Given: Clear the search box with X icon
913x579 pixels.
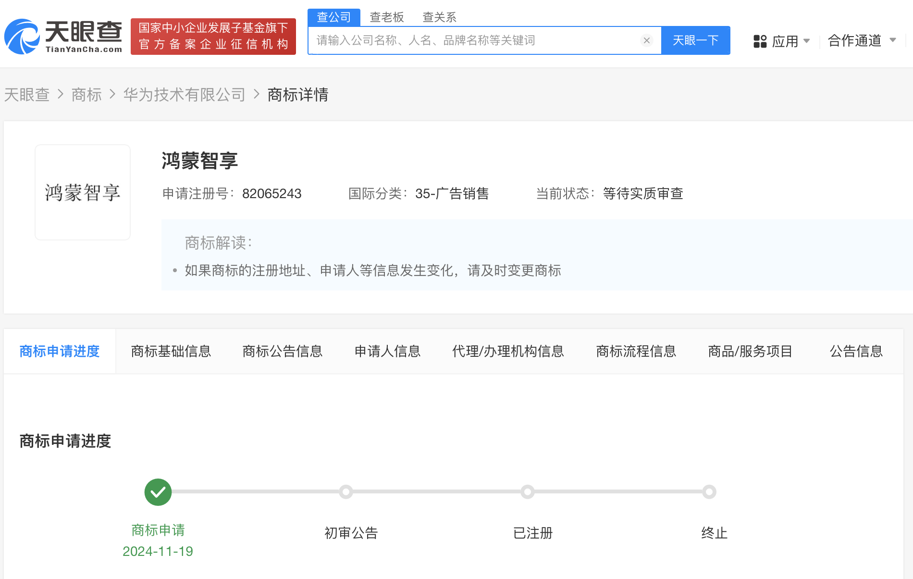Looking at the screenshot, I should [647, 40].
